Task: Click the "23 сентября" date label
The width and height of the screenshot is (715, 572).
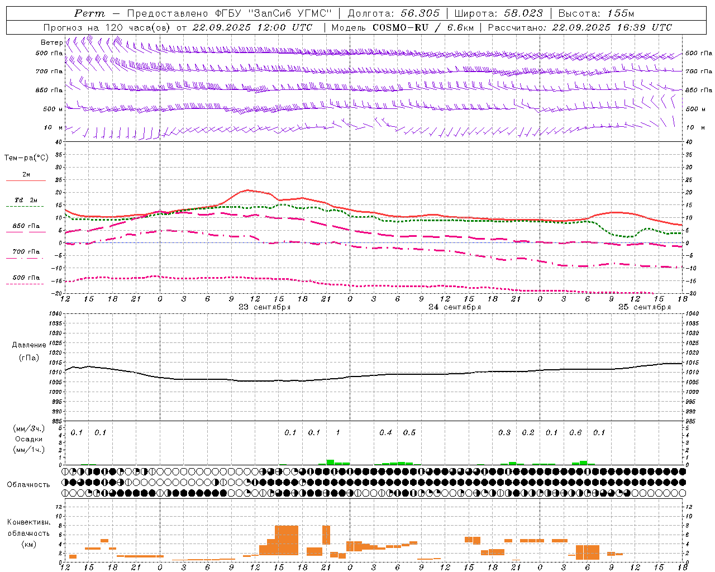Action: pos(264,307)
